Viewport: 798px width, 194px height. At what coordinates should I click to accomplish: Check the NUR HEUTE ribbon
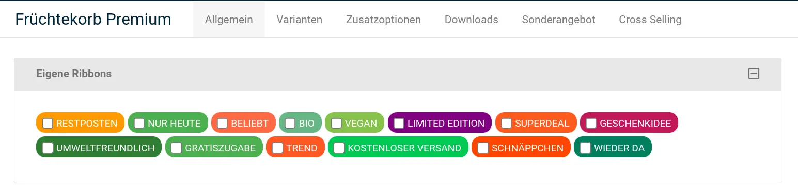[x=139, y=123]
